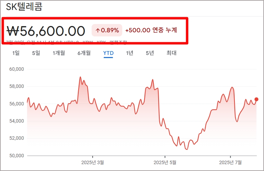This screenshot has height=171, width=264.
Task: Select the 5일 time range tab
Action: (x=36, y=53)
